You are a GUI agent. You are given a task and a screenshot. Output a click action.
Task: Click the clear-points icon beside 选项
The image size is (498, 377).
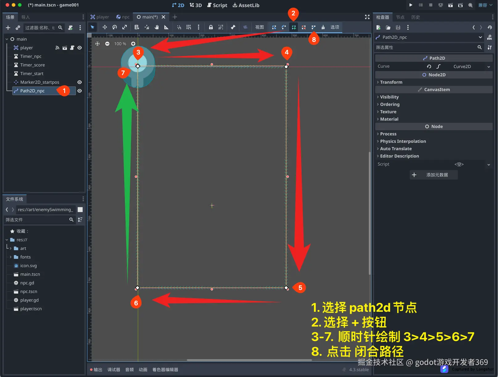point(323,27)
